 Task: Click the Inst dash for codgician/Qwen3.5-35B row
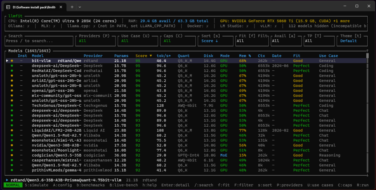[21, 155]
